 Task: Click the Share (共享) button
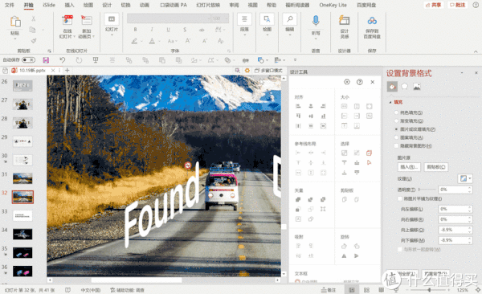434,5
